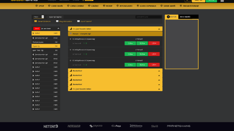Screen dimensions: 234x131
Task: Click the ball icon beside PROMOSYONLAR
Action: click(181, 6)
